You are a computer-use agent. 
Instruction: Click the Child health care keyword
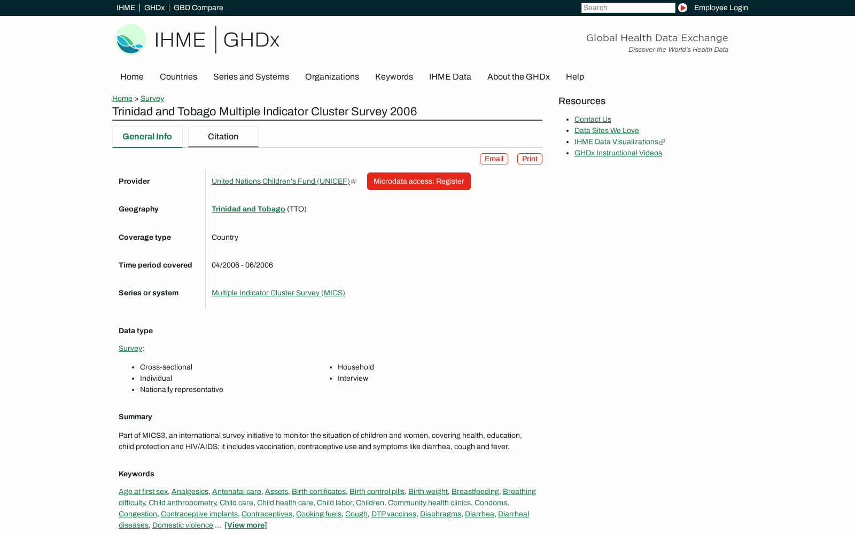pyautogui.click(x=285, y=502)
